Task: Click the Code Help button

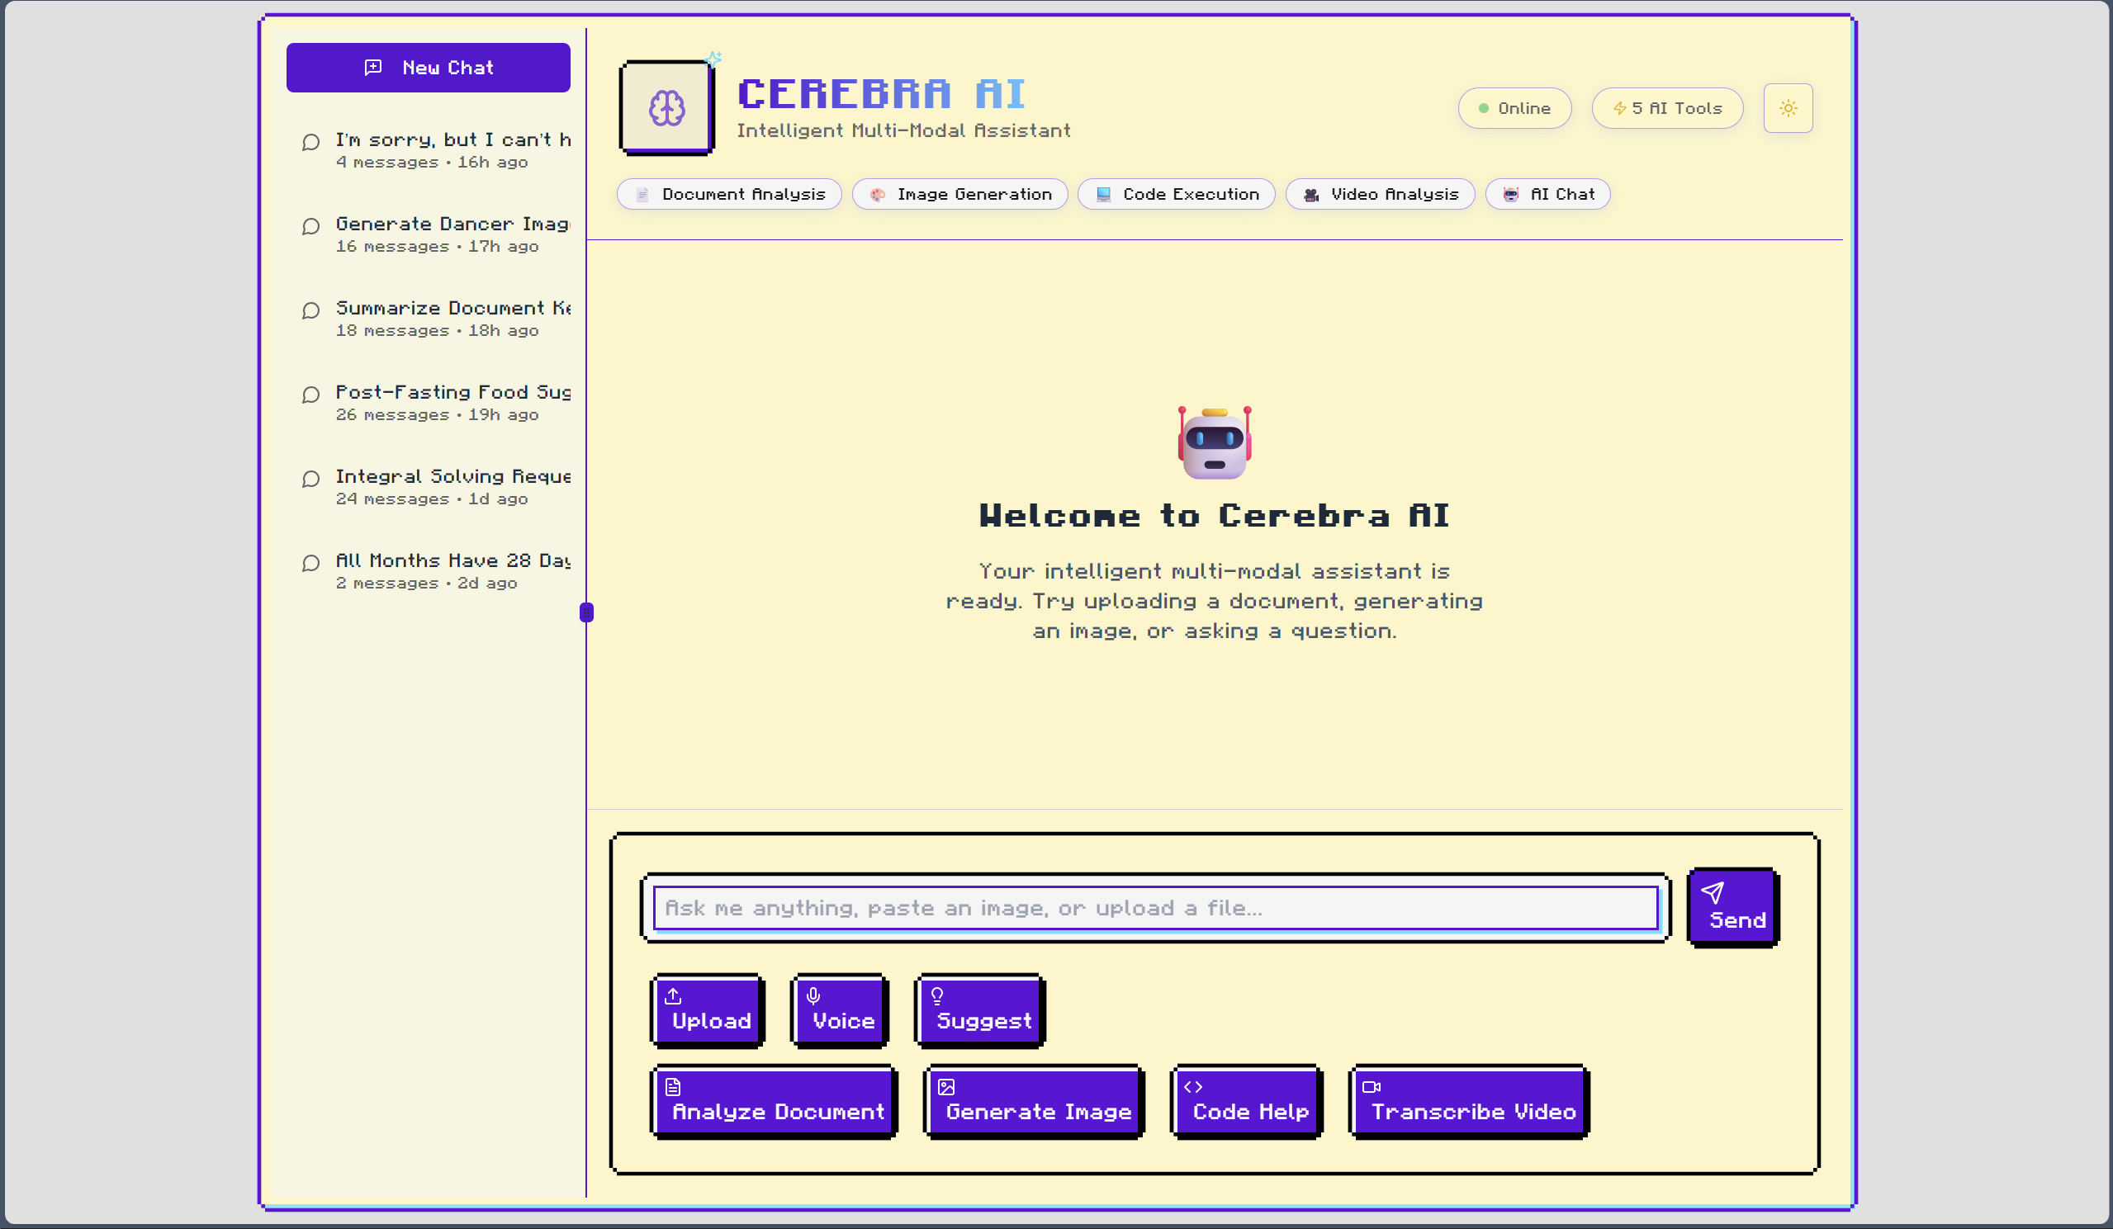Action: [x=1246, y=1101]
